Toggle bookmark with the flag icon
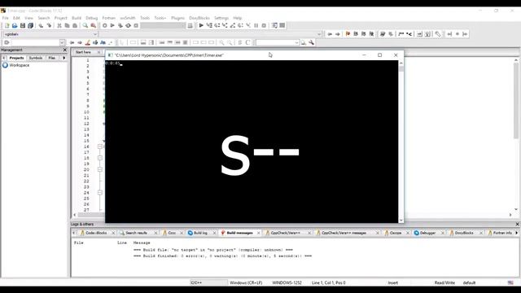Screen dimensions: 521x293 pos(348,34)
